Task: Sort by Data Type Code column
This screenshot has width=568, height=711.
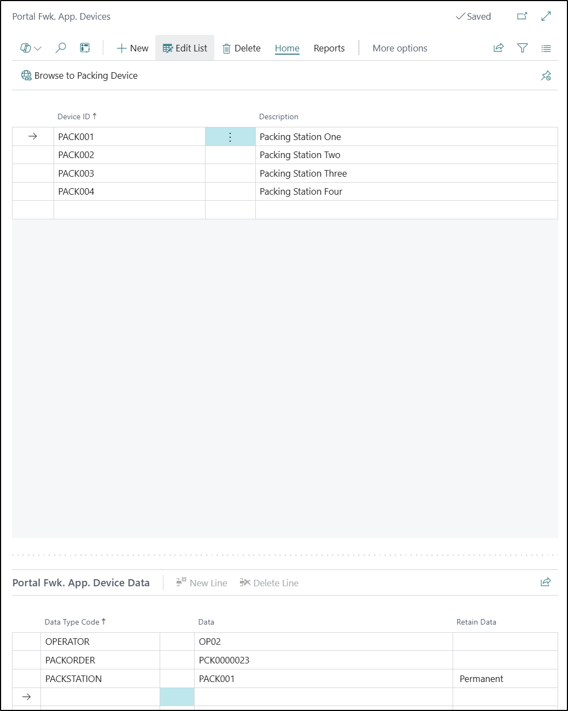Action: point(72,622)
